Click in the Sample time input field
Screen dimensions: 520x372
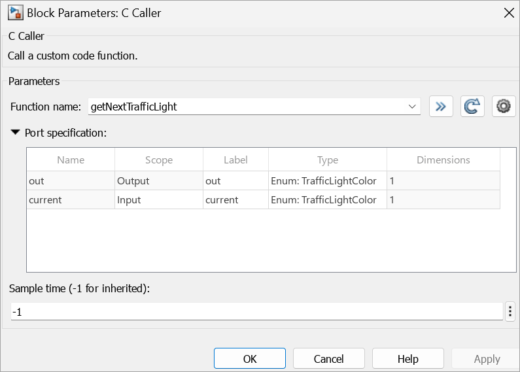pyautogui.click(x=256, y=312)
